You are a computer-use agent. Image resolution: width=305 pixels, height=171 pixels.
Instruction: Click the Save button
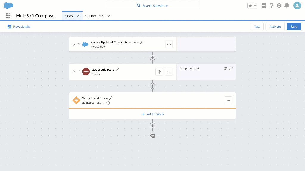coord(294,26)
